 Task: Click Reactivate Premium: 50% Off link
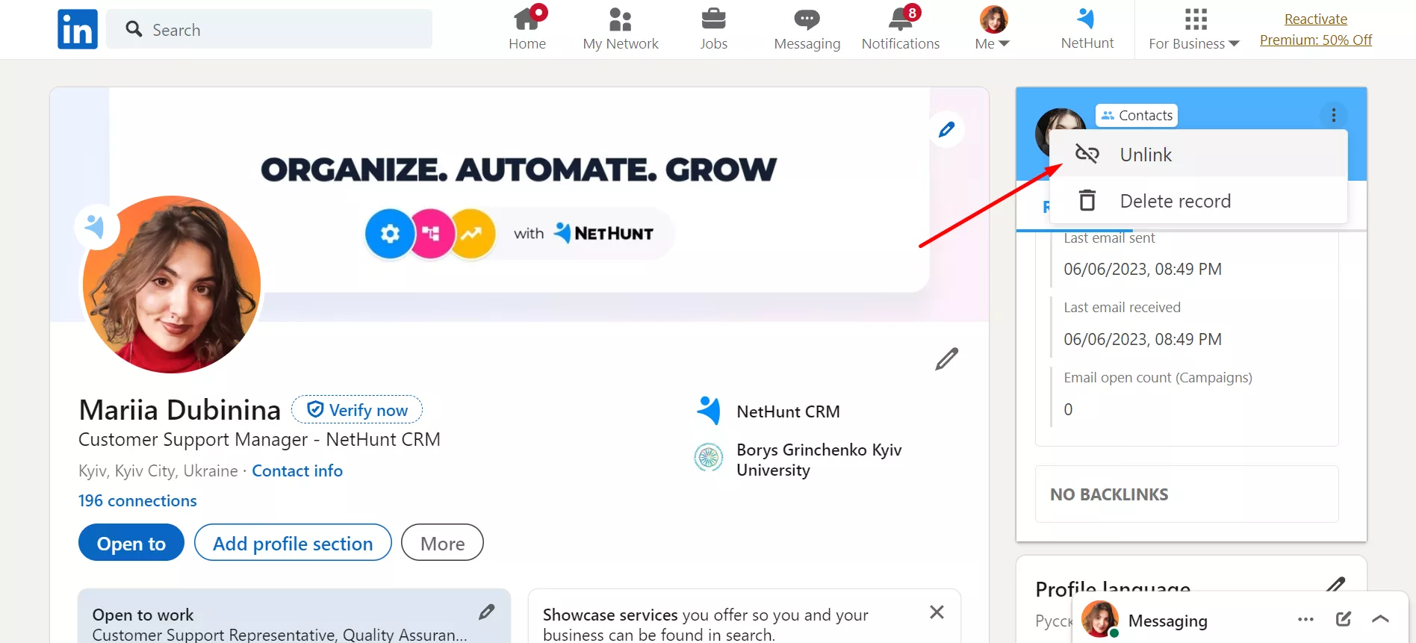click(1316, 29)
